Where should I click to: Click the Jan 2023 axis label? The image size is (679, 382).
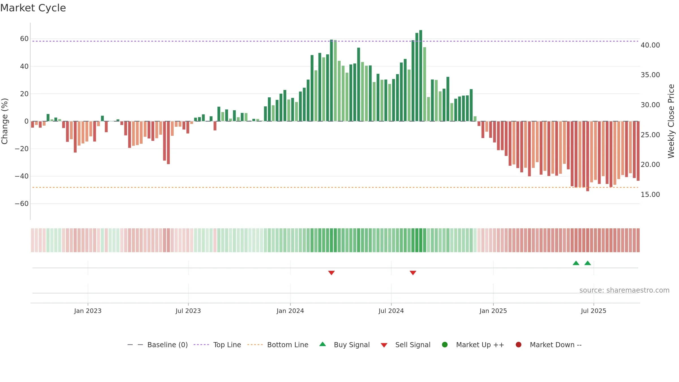[x=88, y=311]
